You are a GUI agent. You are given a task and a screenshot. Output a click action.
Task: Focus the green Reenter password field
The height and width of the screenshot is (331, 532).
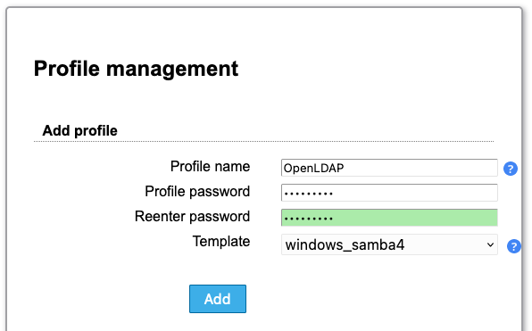[389, 218]
